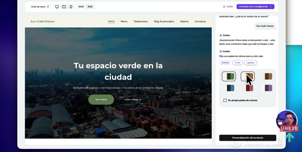Go to Testimonios in site nav
302x152 pixels.
141,21
